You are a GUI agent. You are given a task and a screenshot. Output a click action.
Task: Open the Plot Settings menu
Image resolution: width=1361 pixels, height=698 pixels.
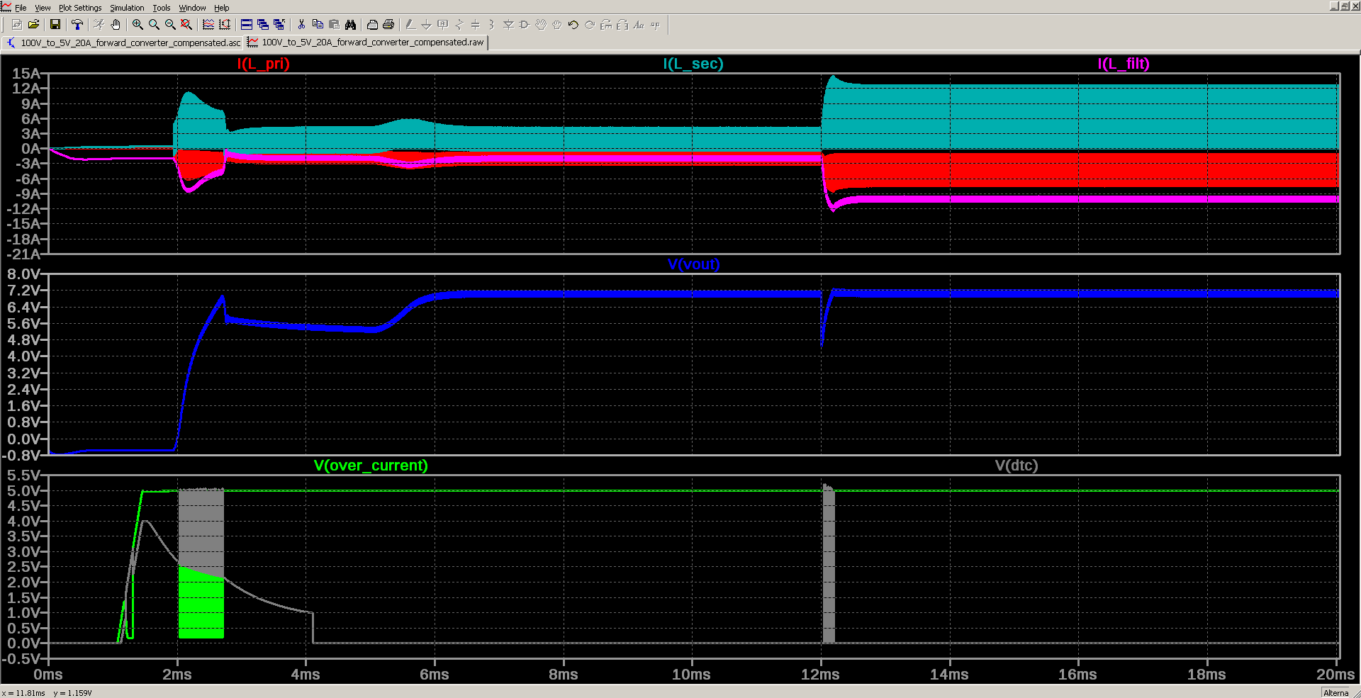[x=80, y=8]
